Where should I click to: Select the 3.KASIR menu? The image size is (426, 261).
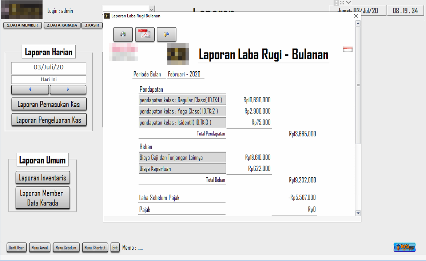(92, 25)
